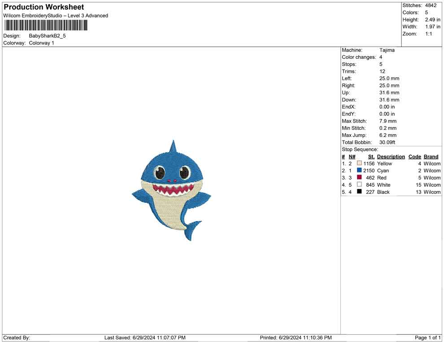Screen dimensions: 444x342
Task: Click Stitches value 4842
Action: tap(431, 5)
